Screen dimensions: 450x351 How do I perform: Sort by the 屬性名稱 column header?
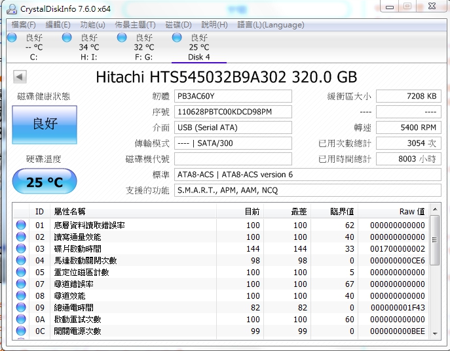[x=133, y=212]
